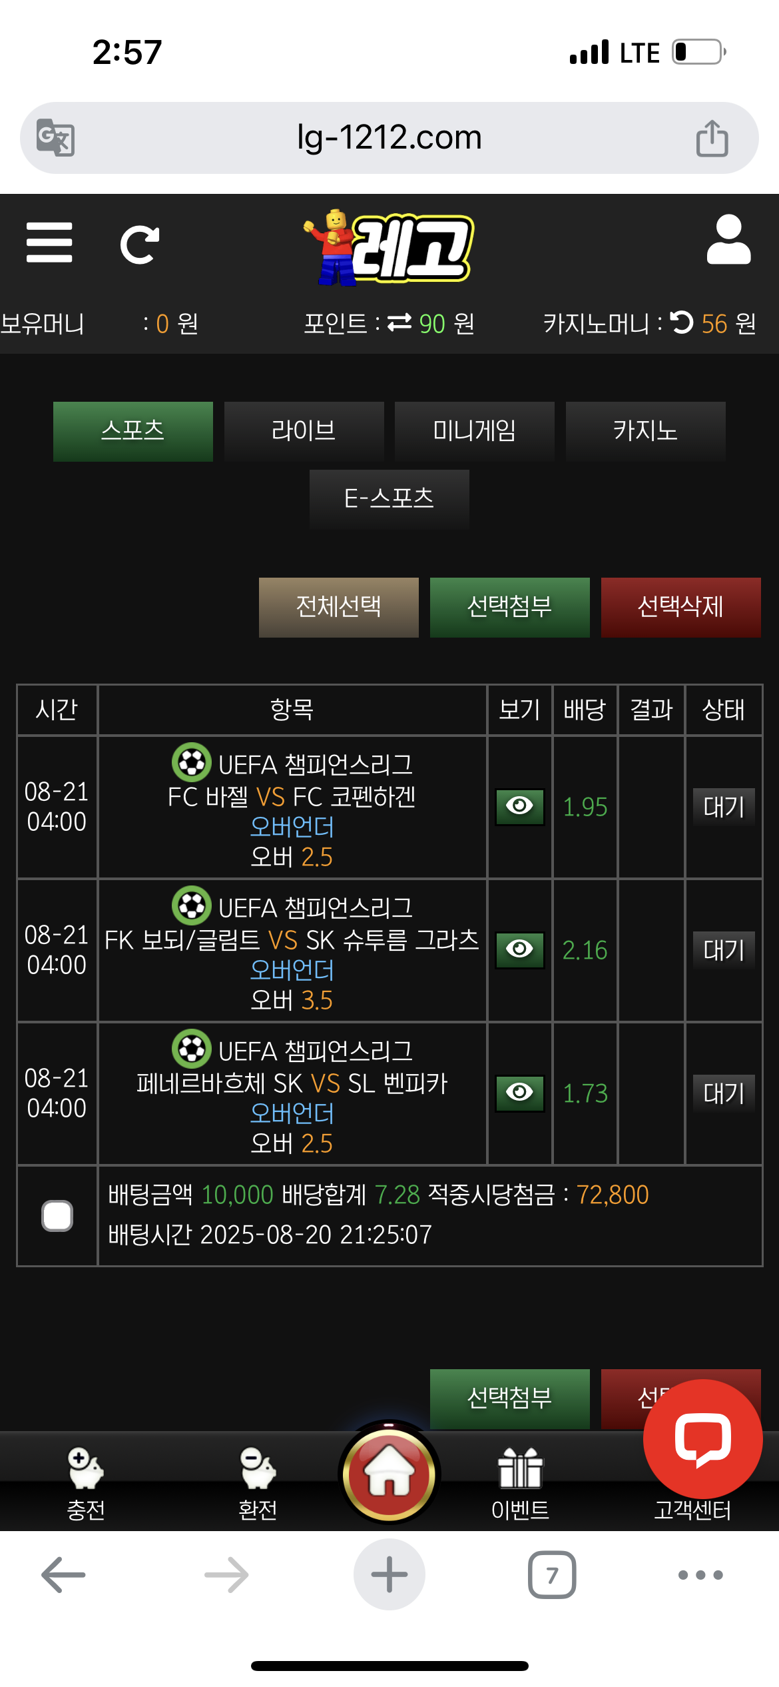Go to home via red house button

click(x=389, y=1474)
